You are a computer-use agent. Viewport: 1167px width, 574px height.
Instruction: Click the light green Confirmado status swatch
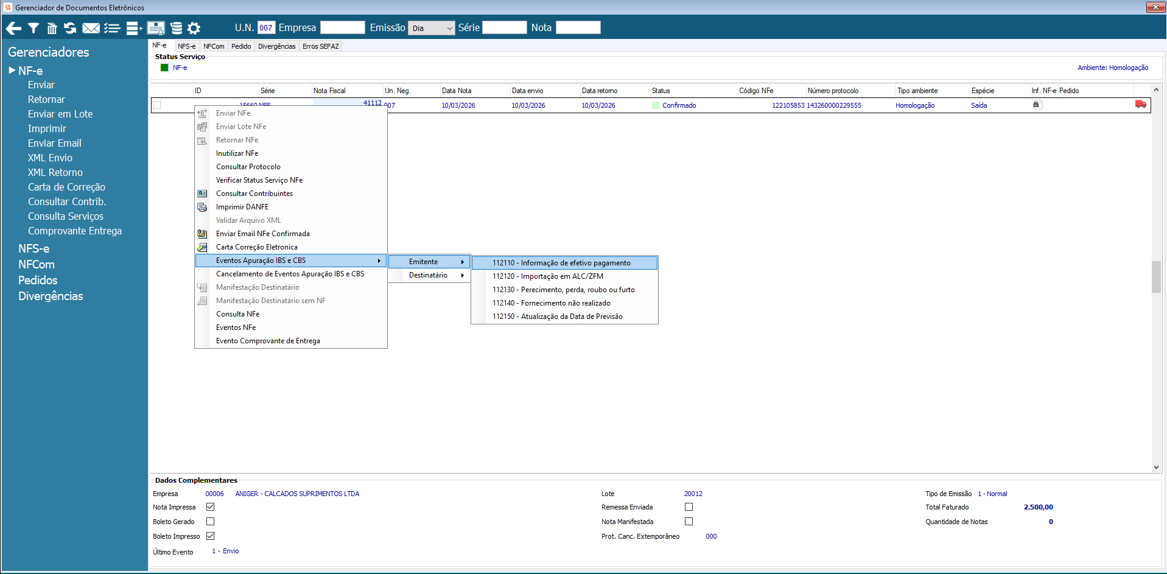656,105
